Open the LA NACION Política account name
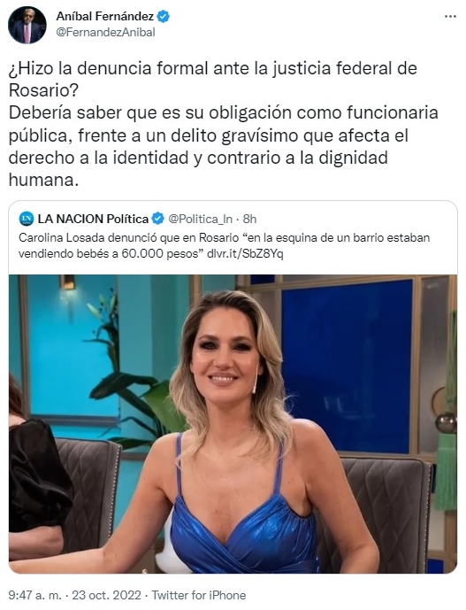The width and height of the screenshot is (466, 610). tap(93, 219)
